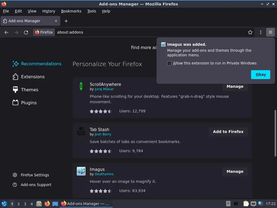Open the History menu
Viewport: 277px width, 208px height.
(x=49, y=11)
